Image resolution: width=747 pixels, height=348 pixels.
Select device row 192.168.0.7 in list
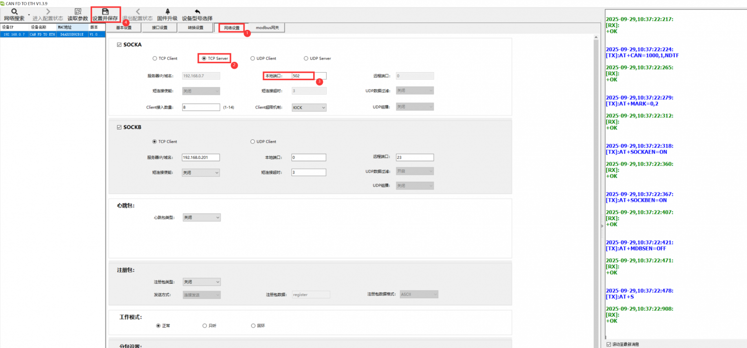coord(52,35)
